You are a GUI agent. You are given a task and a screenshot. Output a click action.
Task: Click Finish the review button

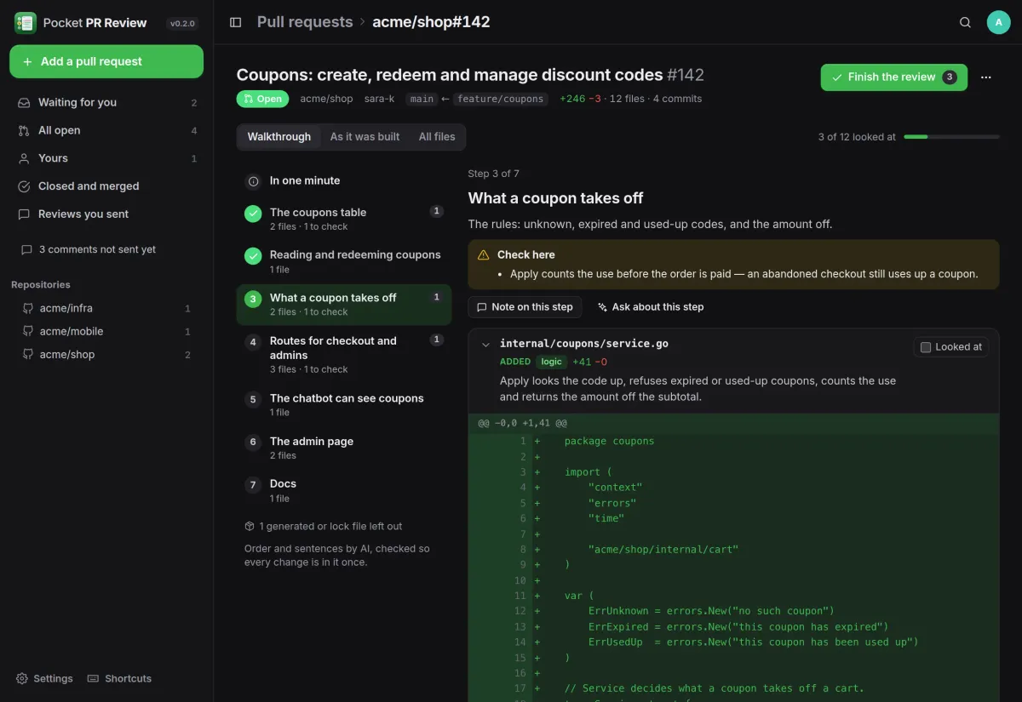pyautogui.click(x=894, y=77)
